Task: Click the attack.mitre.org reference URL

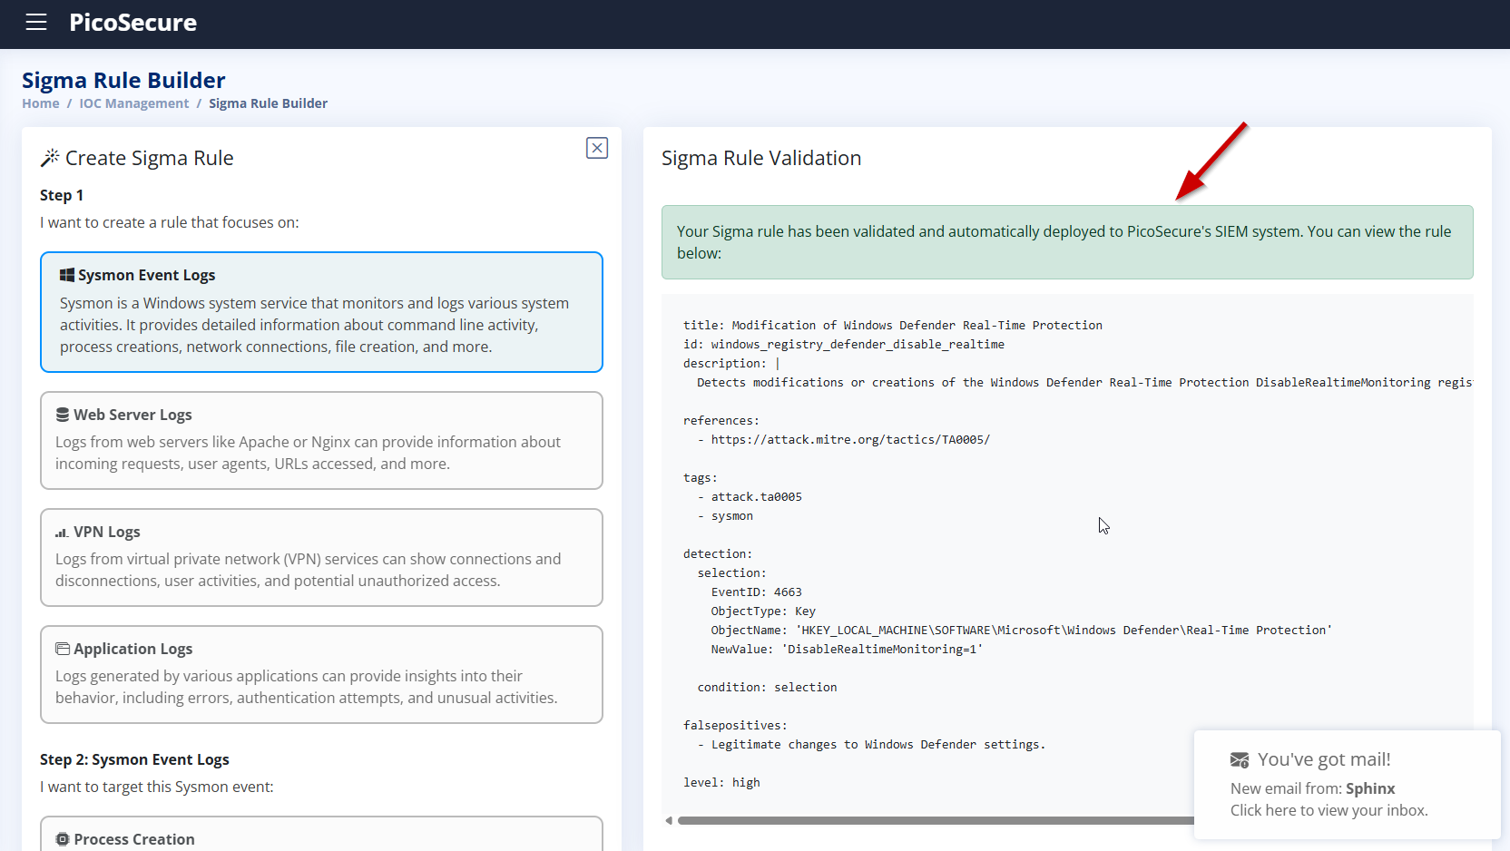Action: (850, 439)
